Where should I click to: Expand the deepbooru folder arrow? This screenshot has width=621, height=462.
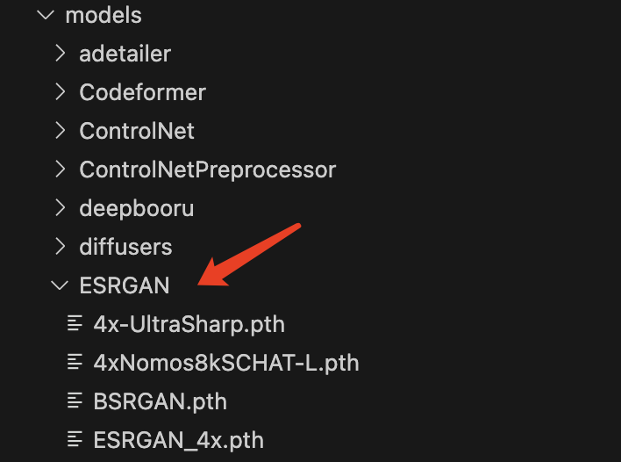(x=60, y=208)
